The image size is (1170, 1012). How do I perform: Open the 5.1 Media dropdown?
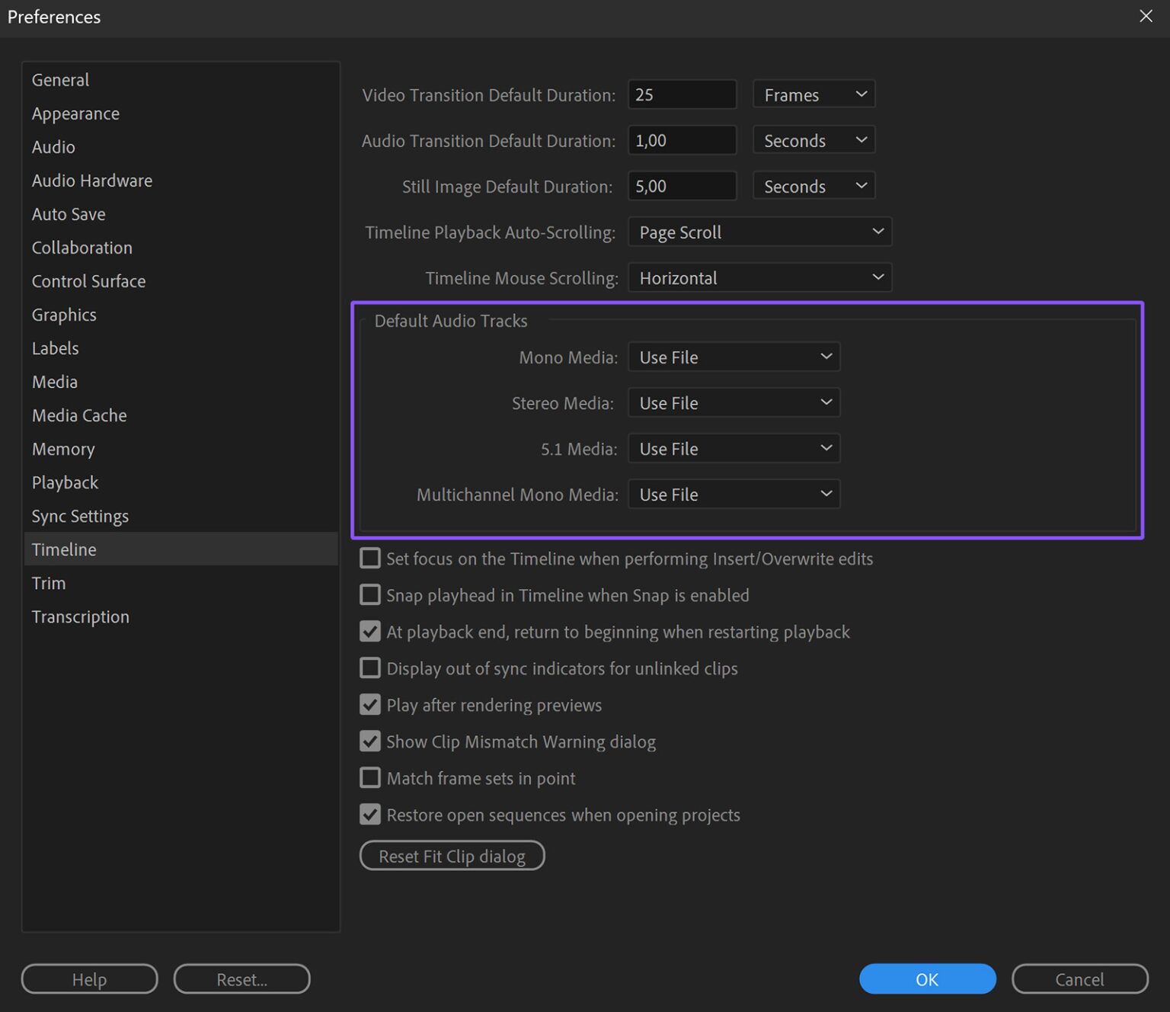tap(734, 448)
